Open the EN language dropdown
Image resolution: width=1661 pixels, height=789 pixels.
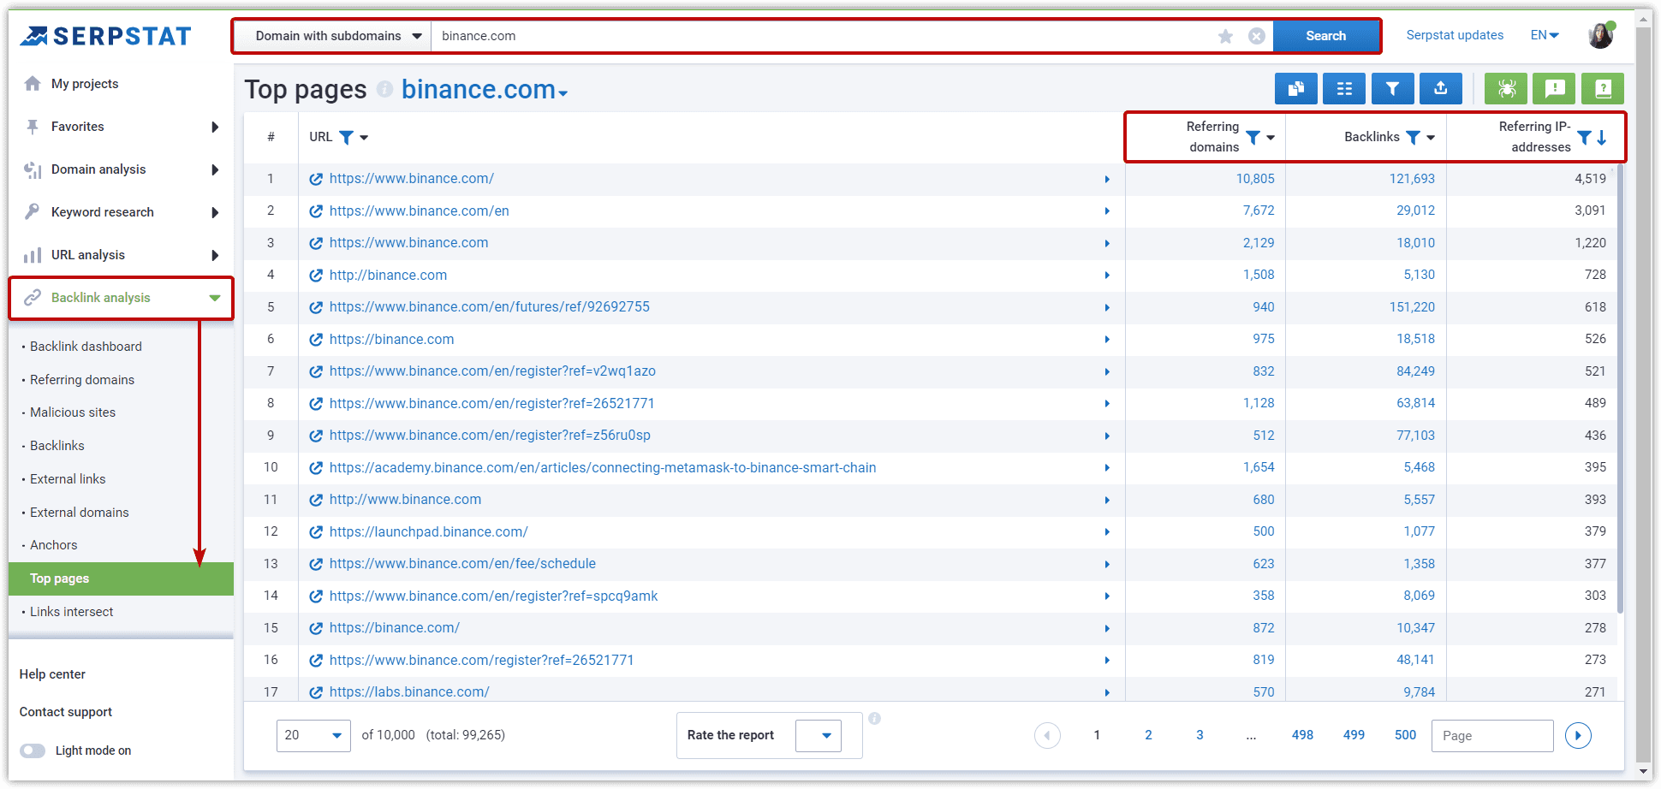[x=1545, y=35]
